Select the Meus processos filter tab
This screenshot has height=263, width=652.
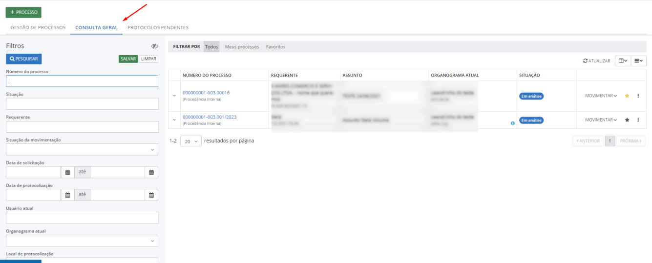pos(242,47)
